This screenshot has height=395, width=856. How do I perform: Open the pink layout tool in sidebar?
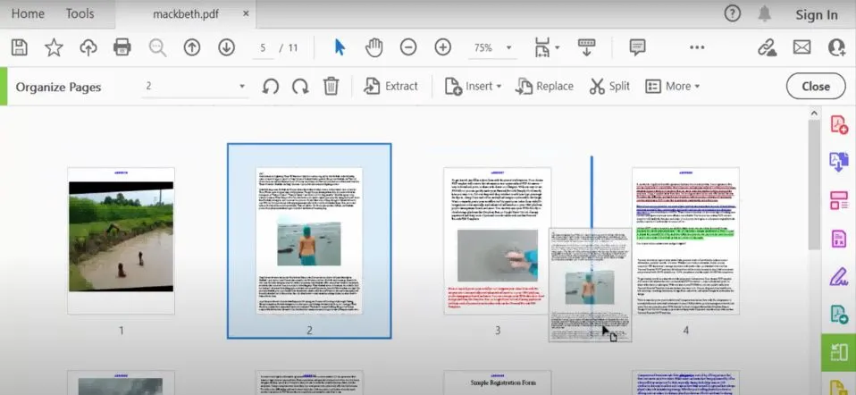839,200
